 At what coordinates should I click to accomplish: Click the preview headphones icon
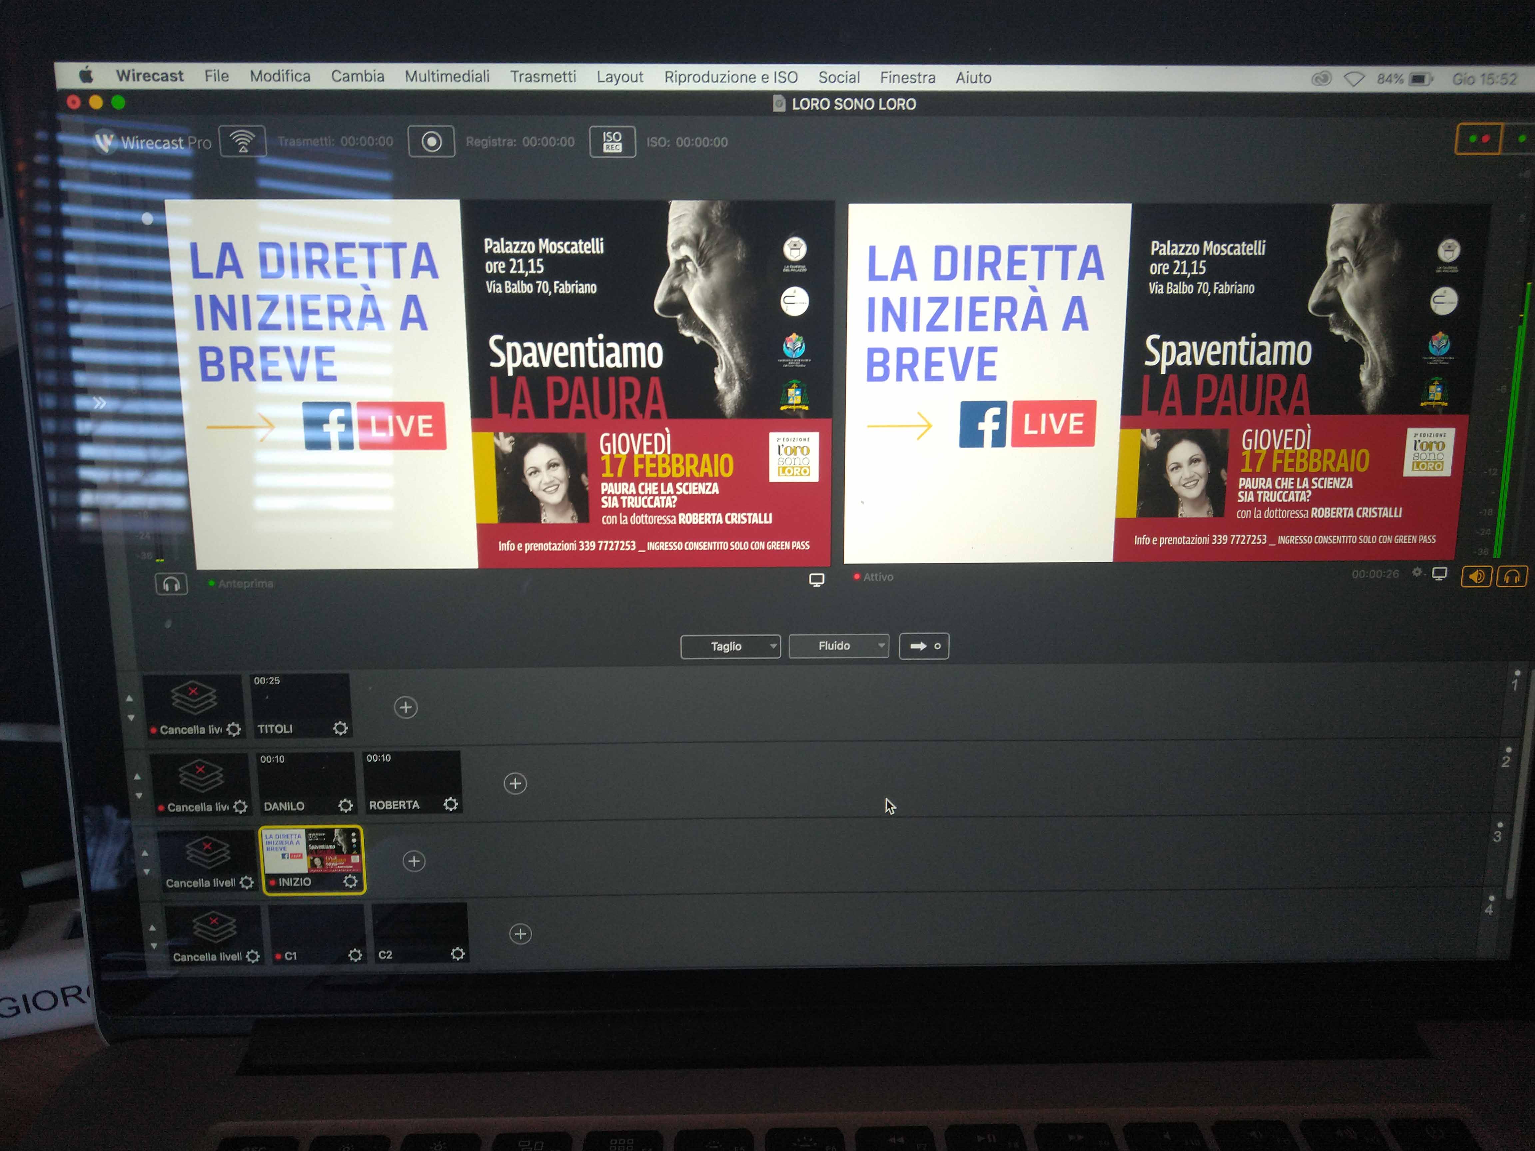tap(172, 584)
